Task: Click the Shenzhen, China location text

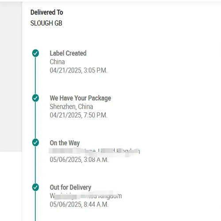Action: click(x=71, y=107)
